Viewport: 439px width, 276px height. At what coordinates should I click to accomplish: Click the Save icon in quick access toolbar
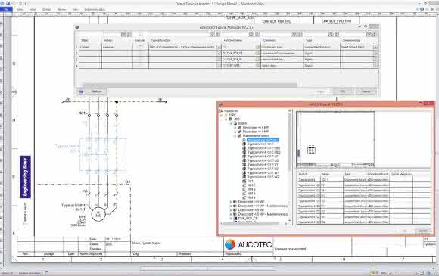(8, 3)
